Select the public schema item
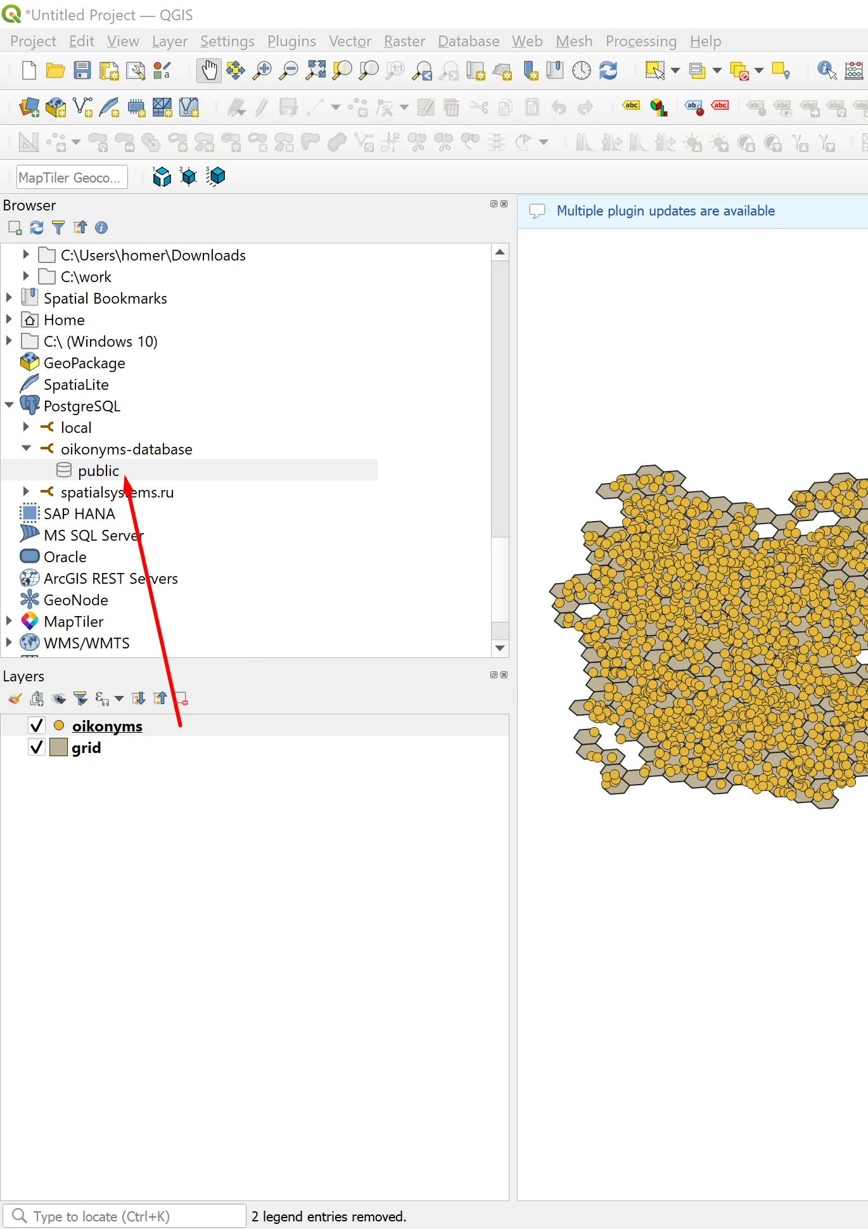This screenshot has height=1229, width=868. 98,470
